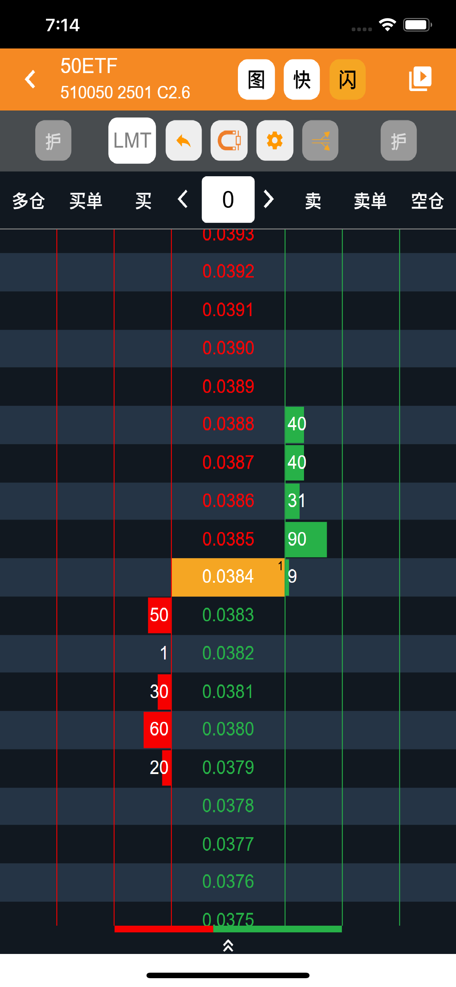Tap the right 护 protection button
The height and width of the screenshot is (987, 456).
pyautogui.click(x=398, y=140)
